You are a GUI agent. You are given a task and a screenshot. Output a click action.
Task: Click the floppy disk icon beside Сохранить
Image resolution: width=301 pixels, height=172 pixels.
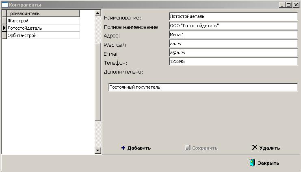pyautogui.click(x=188, y=148)
